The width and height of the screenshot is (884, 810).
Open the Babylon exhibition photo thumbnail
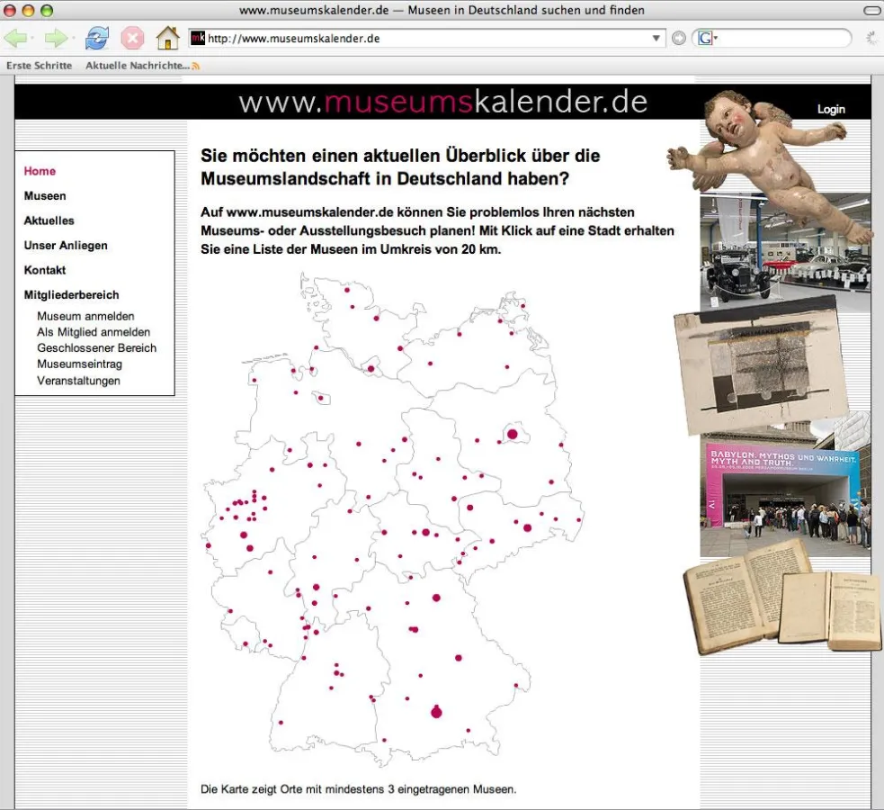785,490
